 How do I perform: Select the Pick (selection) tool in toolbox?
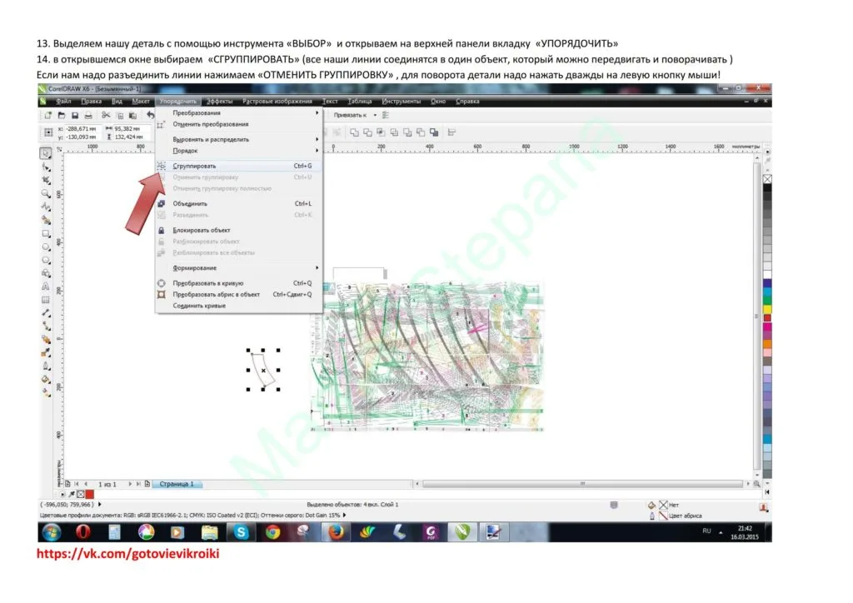(x=46, y=153)
